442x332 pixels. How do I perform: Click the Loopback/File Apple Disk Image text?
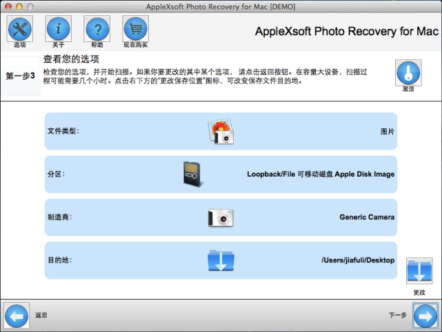pyautogui.click(x=321, y=175)
